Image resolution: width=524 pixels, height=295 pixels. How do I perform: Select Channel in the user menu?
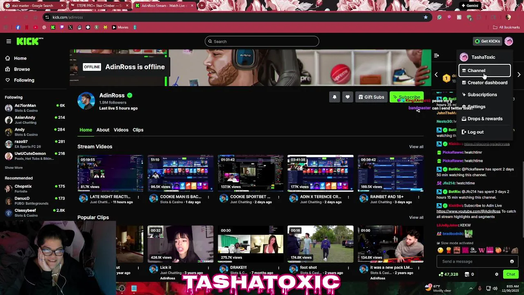485,70
